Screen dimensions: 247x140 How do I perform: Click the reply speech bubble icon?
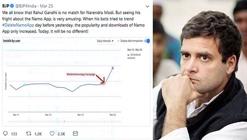5,133
